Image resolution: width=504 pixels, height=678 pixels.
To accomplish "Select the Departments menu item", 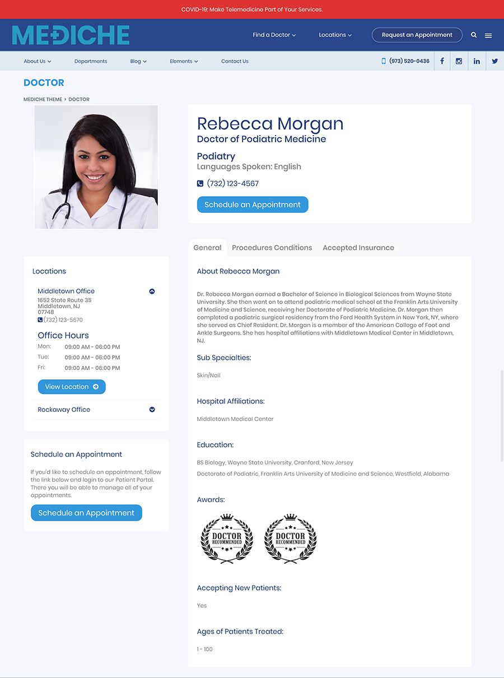I will coord(91,61).
